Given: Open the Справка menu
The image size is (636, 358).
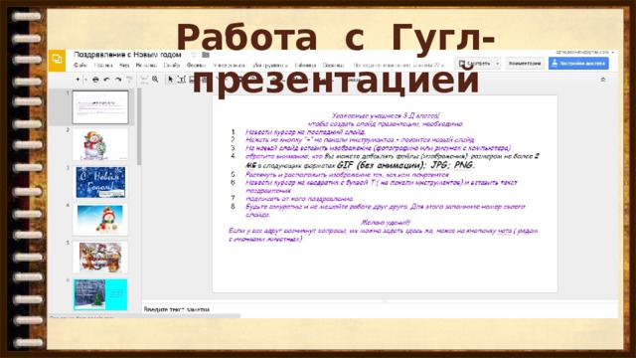Looking at the screenshot, I should click(x=334, y=65).
